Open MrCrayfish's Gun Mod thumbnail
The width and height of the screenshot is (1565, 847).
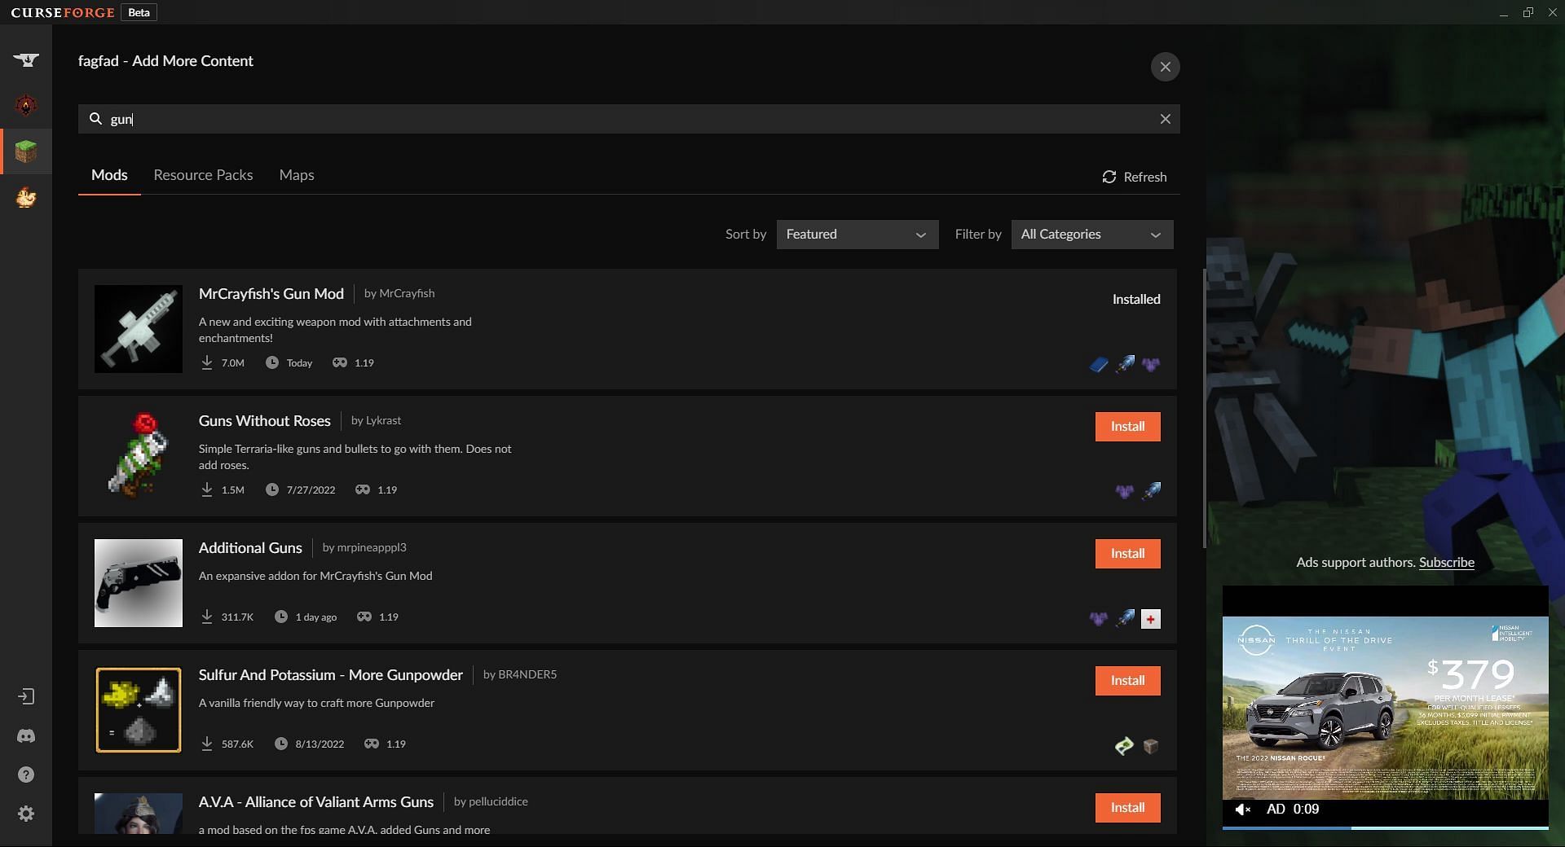tap(139, 329)
